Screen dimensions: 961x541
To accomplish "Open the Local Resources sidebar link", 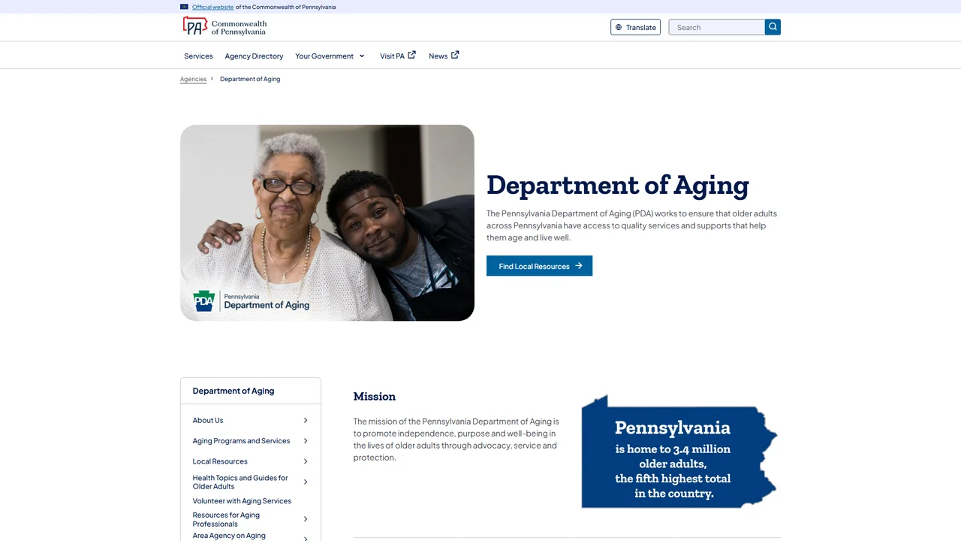I will point(220,461).
